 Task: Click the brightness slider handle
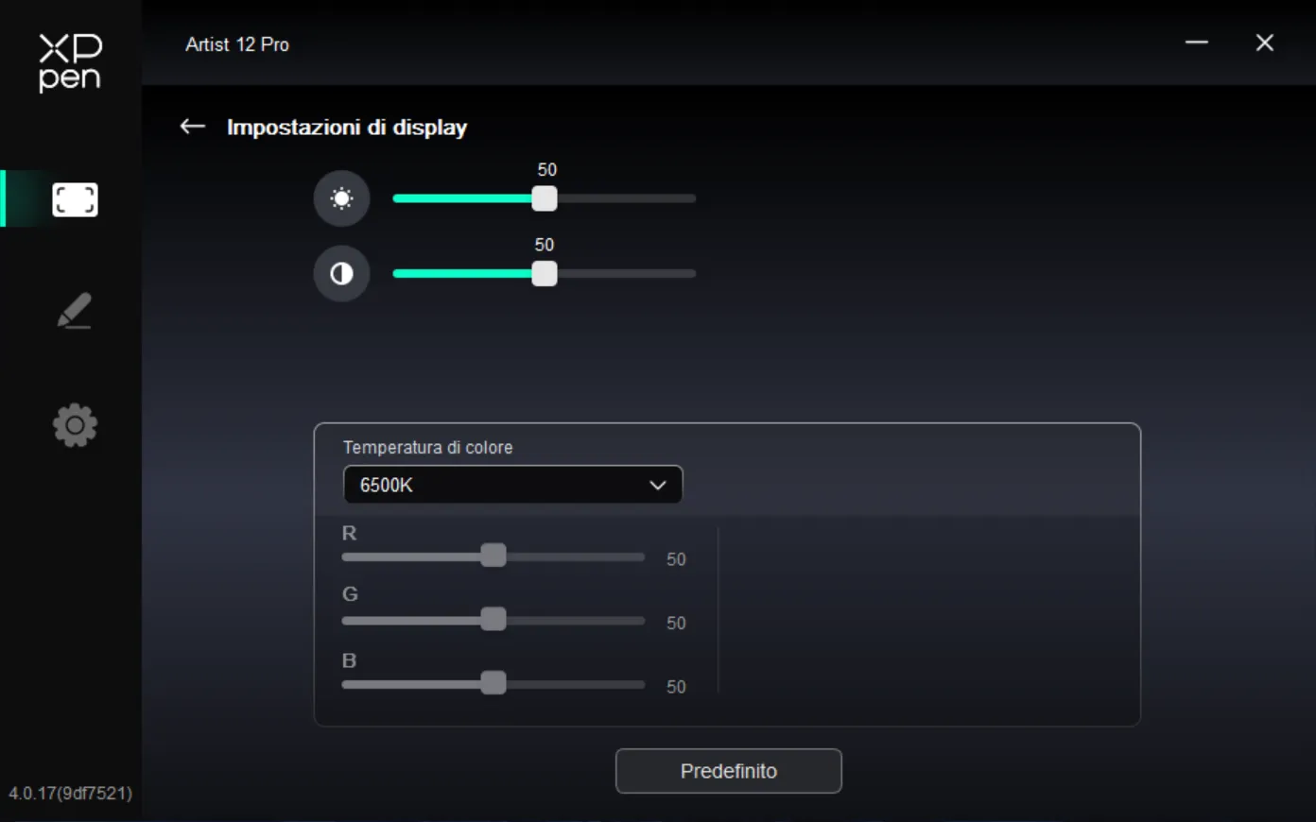[x=545, y=198]
